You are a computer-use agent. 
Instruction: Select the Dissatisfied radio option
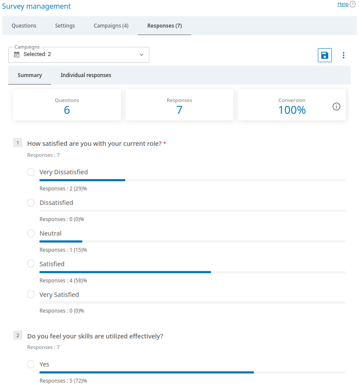tap(31, 203)
